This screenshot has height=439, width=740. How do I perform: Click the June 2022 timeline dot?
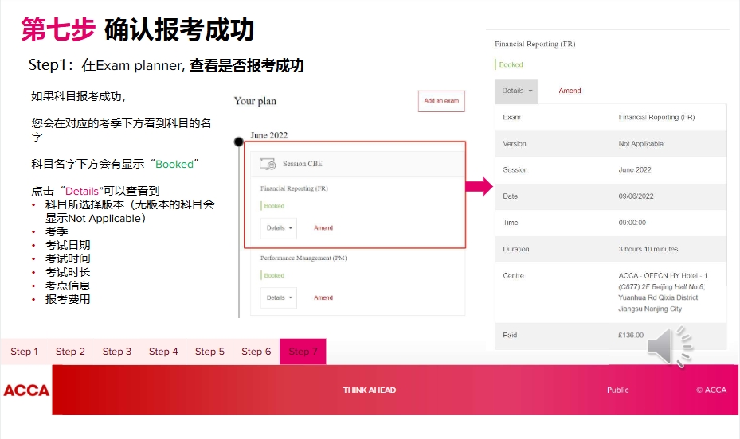click(239, 142)
